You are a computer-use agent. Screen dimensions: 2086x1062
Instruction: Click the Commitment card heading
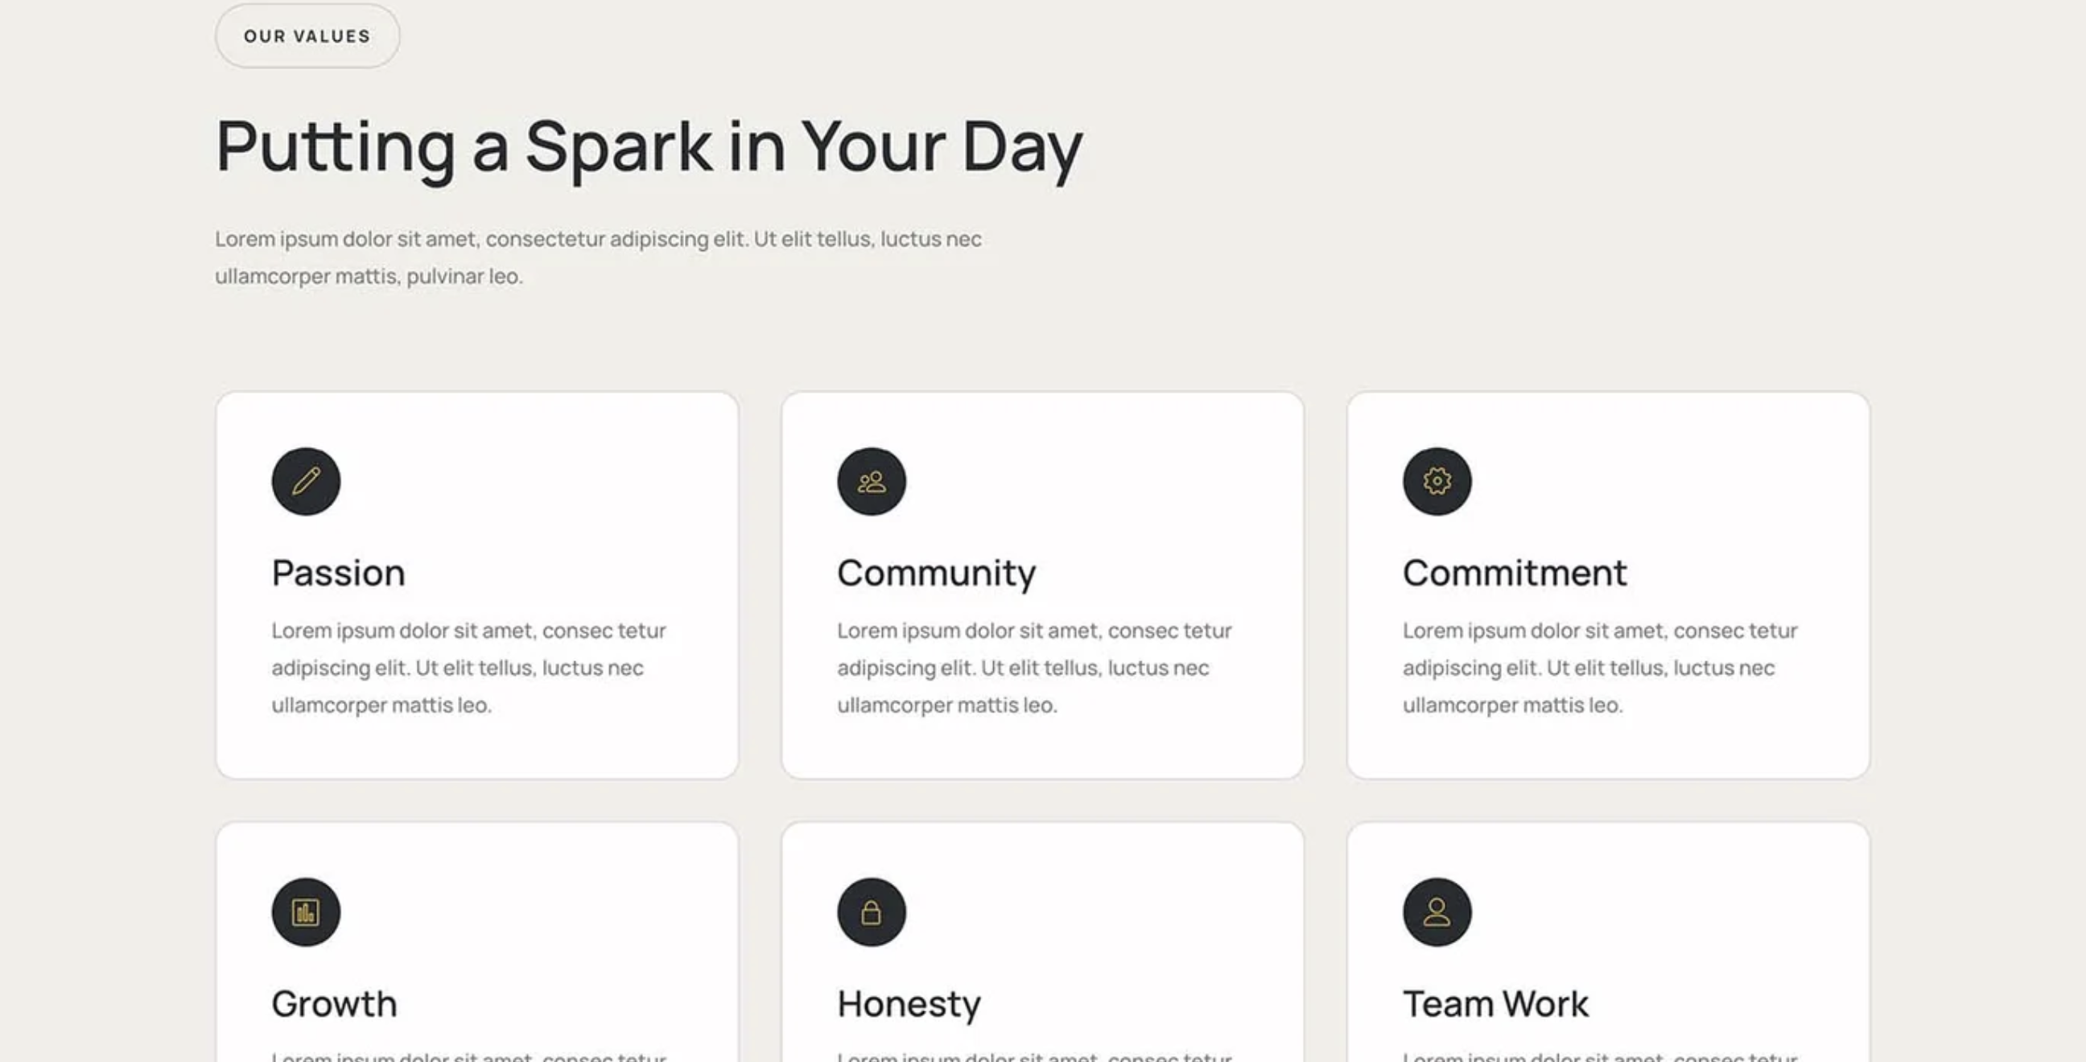pyautogui.click(x=1515, y=573)
